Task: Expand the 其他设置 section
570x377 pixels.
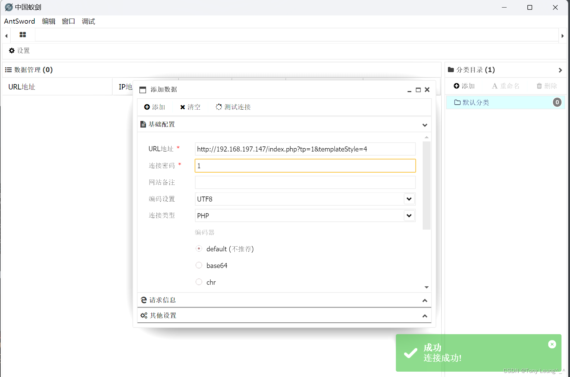Action: pyautogui.click(x=425, y=316)
